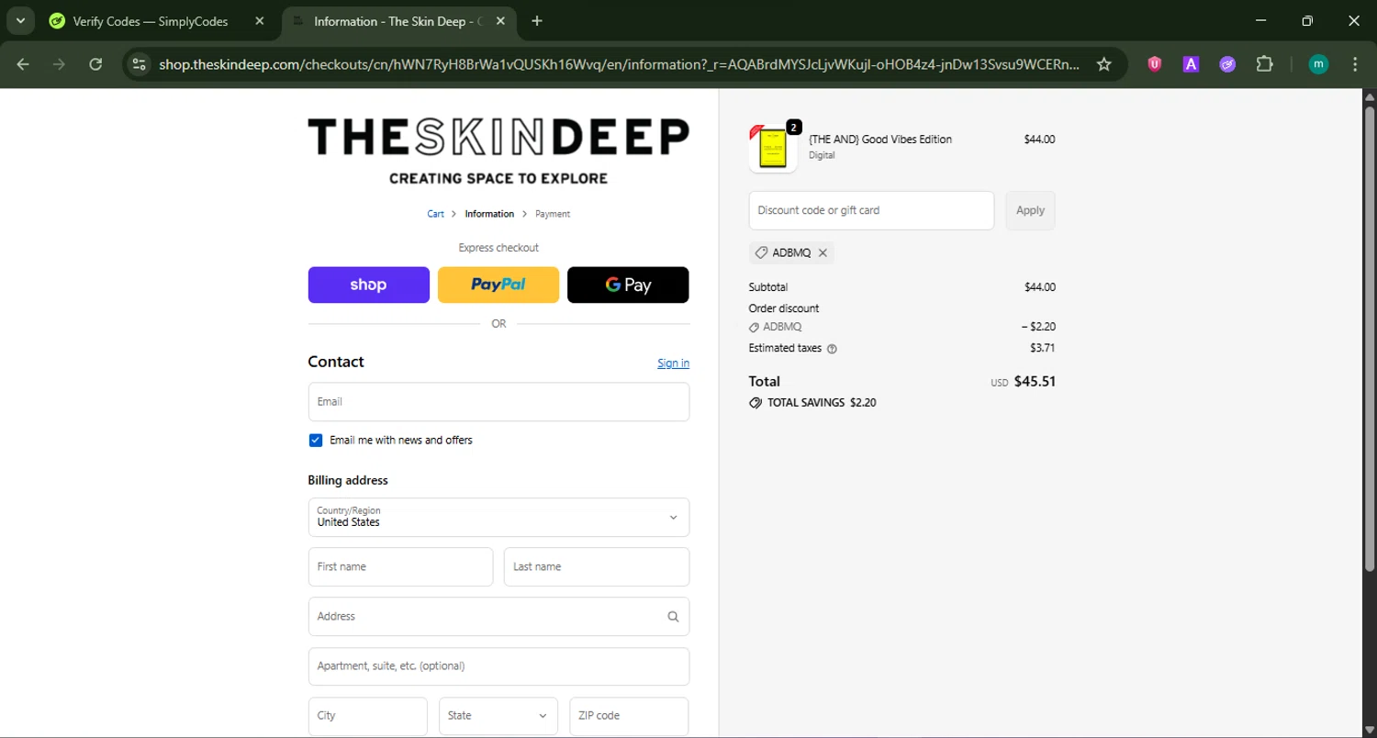Focus the City field
Image resolution: width=1377 pixels, height=738 pixels.
[368, 716]
